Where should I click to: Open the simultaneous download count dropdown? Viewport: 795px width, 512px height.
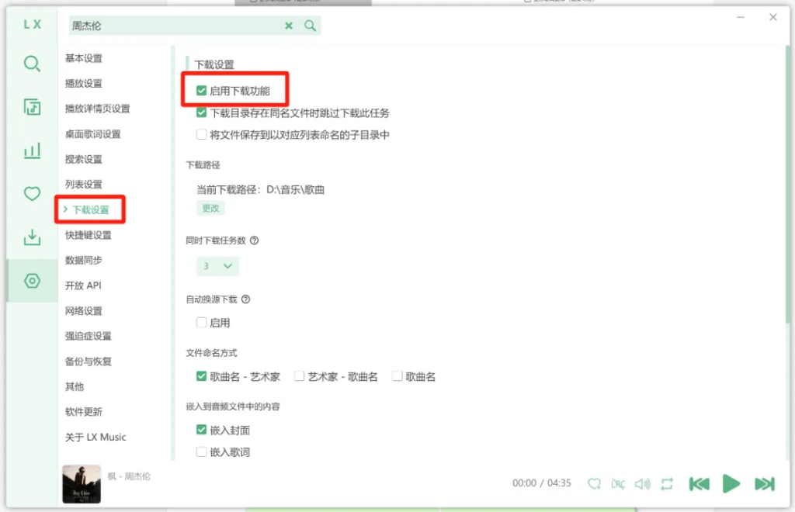(x=217, y=266)
